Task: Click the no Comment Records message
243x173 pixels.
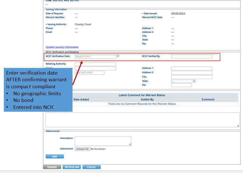Action: point(142,104)
